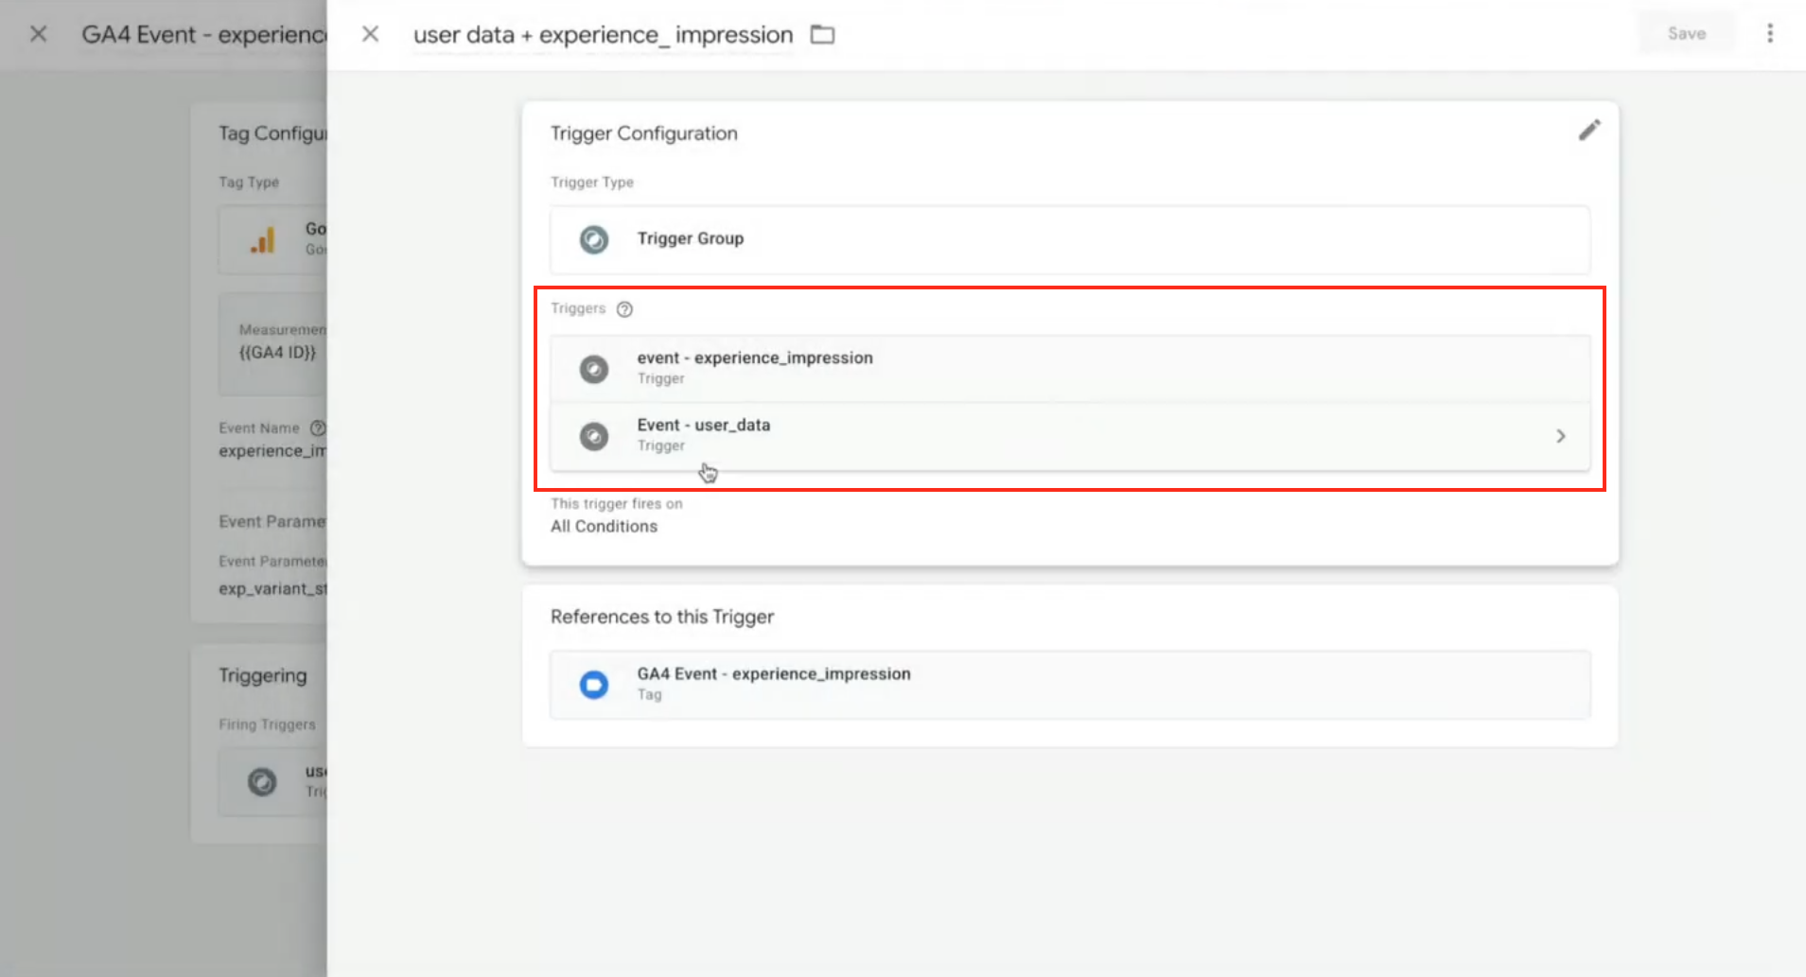Click the trigger name title field
Viewport: 1806px width, 977px height.
point(603,35)
